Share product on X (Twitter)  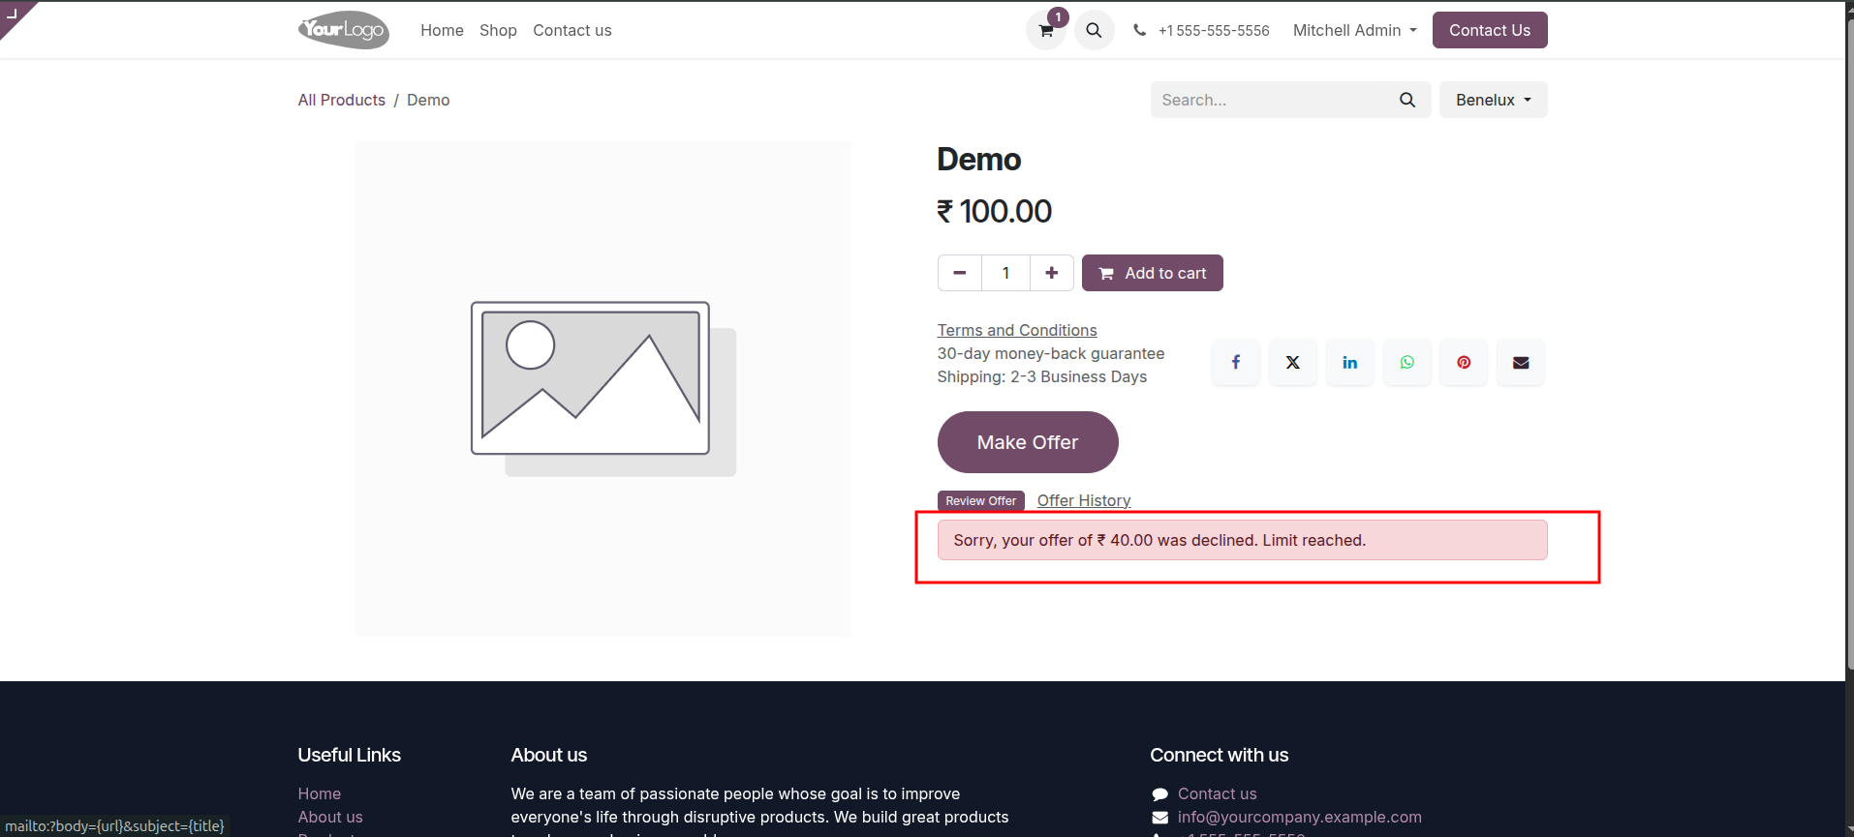click(1293, 362)
